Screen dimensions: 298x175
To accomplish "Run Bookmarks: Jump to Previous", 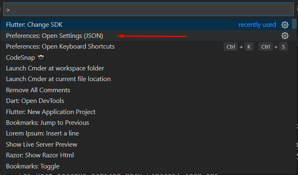I will [47, 123].
